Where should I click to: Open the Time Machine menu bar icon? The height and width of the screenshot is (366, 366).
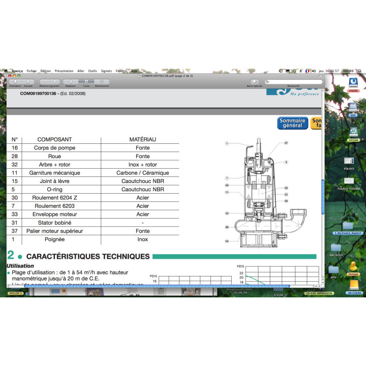294,71
